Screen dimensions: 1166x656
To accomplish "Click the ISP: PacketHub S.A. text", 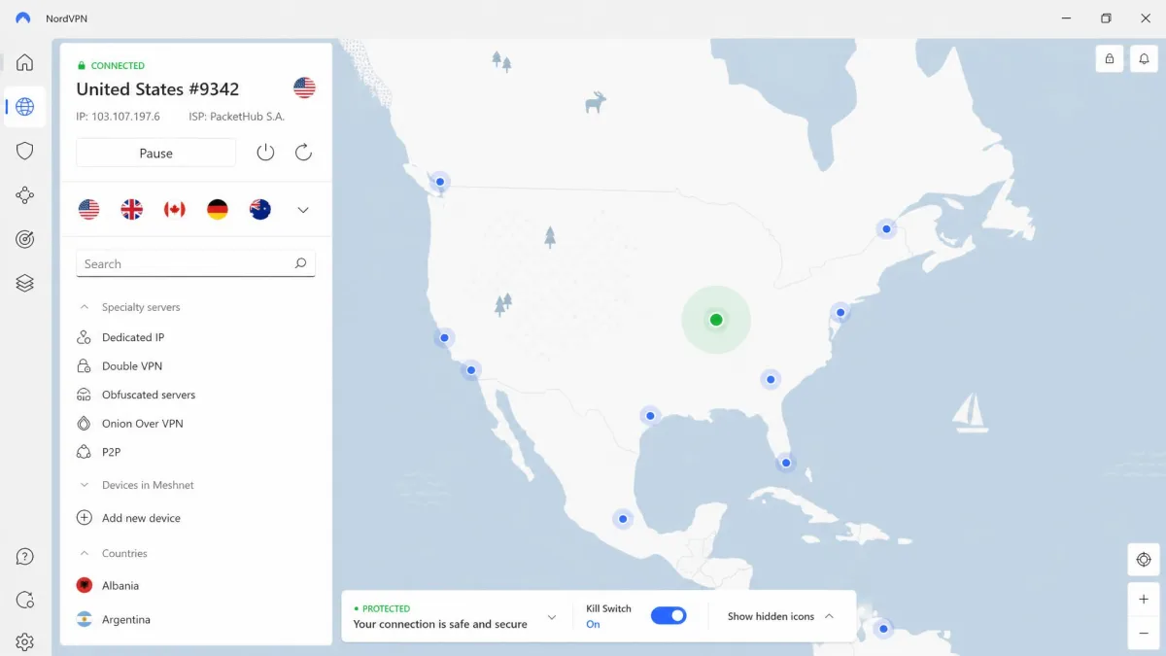I will click(x=237, y=117).
